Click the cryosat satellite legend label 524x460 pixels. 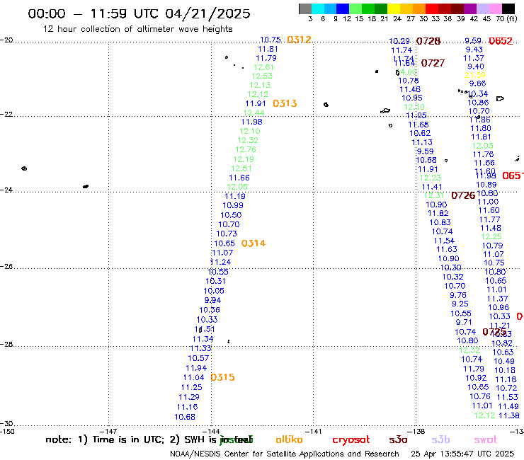click(351, 439)
